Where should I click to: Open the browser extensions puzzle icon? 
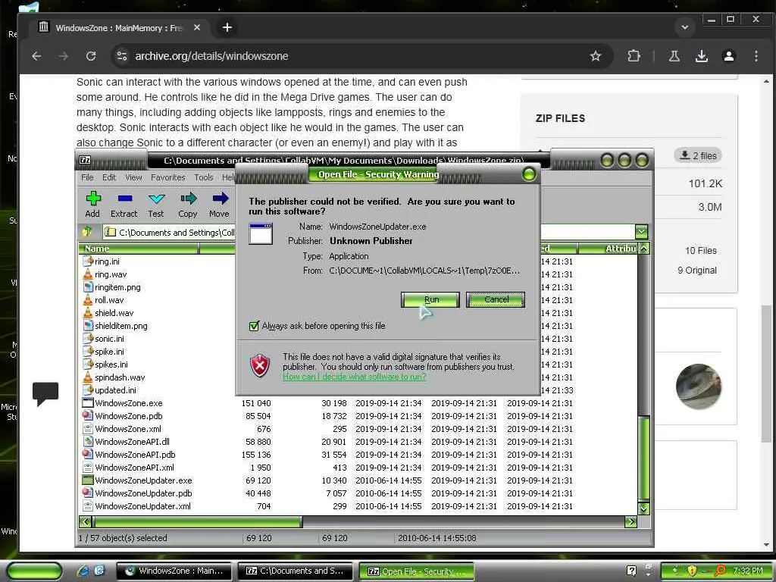point(634,56)
